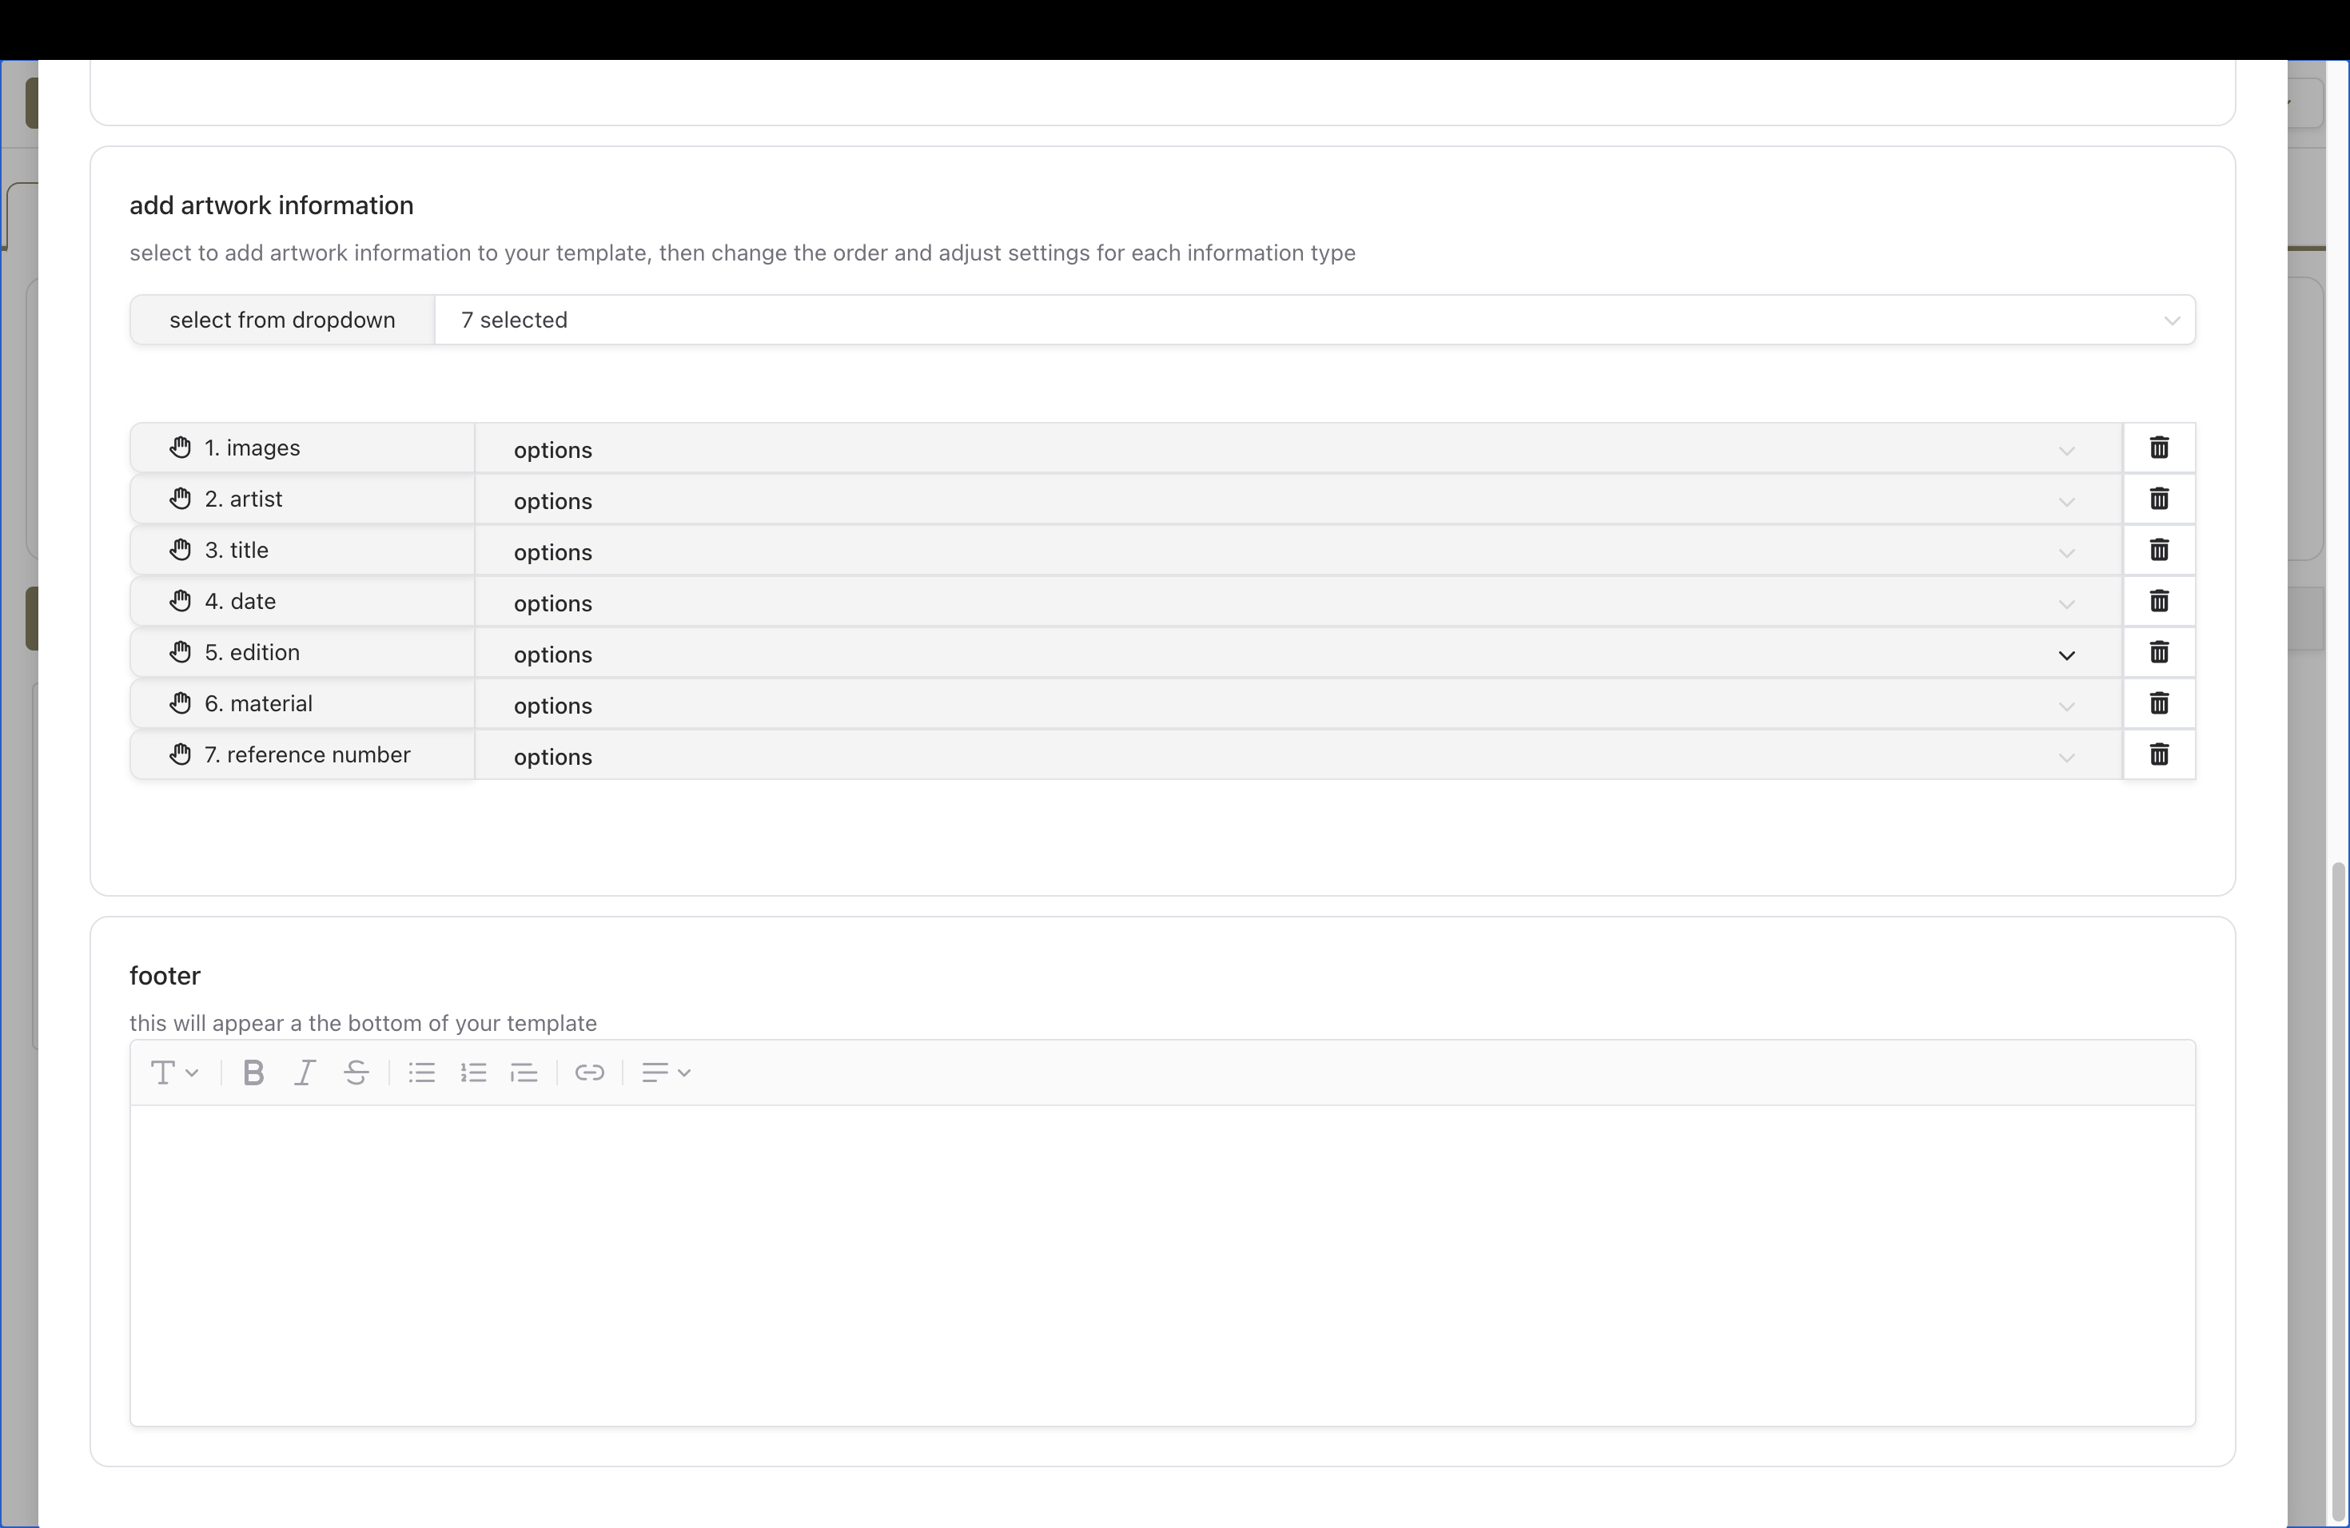Screen dimensions: 2350x1528
Task: Click the select from dropdown label
Action: coord(282,320)
